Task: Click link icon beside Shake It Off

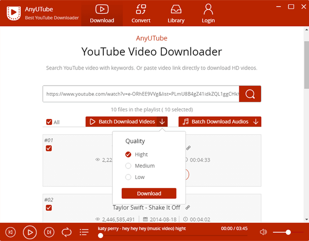Action: click(x=188, y=207)
